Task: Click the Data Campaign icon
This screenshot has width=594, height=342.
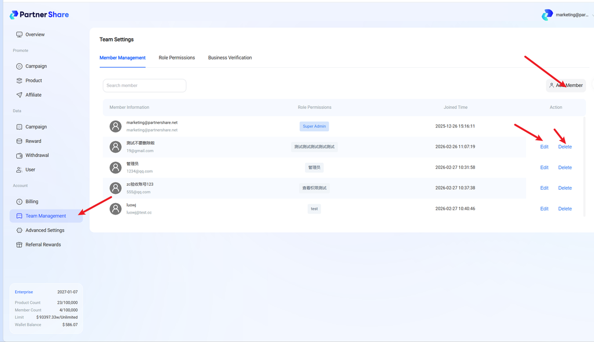Action: 19,127
